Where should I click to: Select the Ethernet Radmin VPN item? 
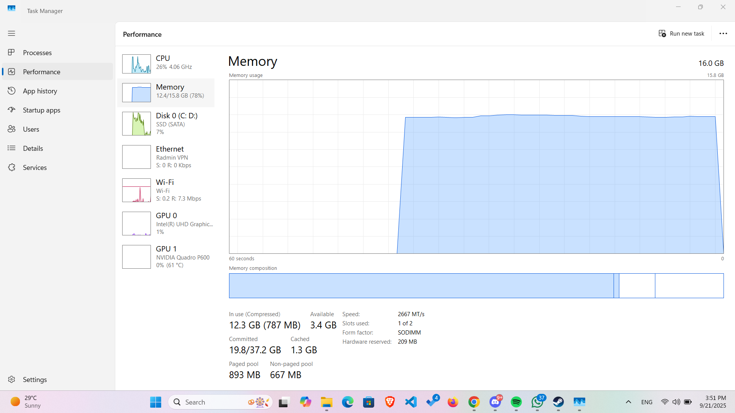[x=166, y=157]
